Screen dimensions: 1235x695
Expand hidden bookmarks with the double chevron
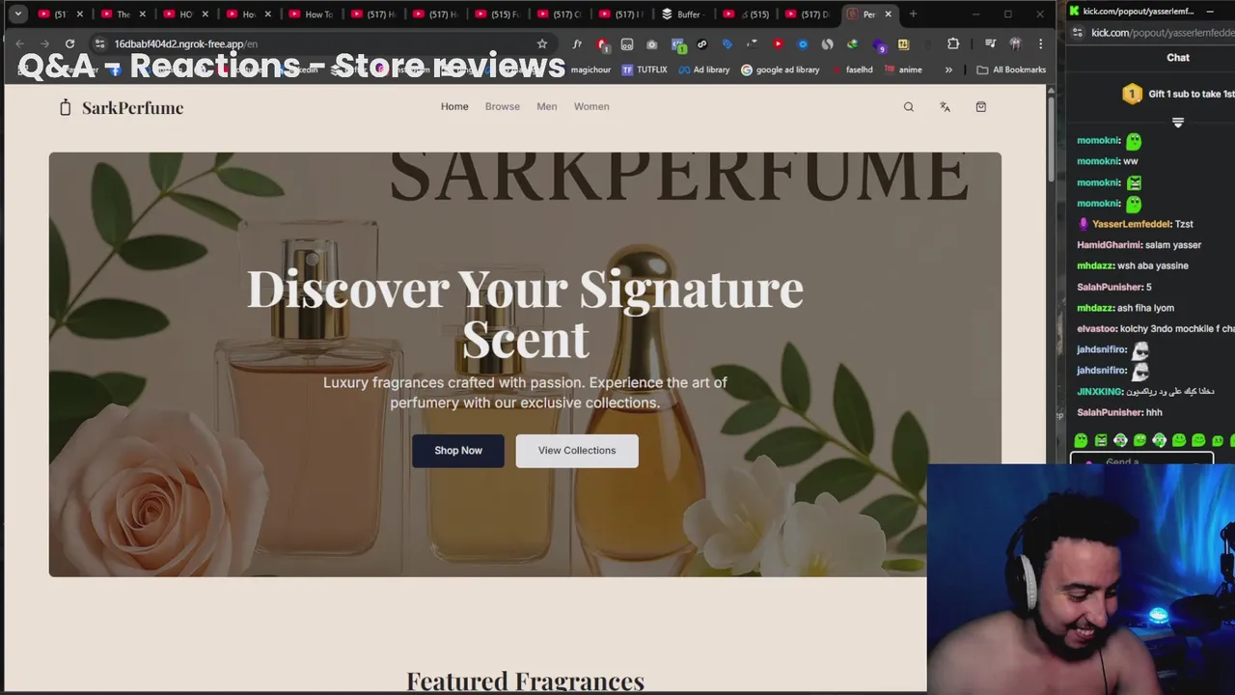coord(948,69)
